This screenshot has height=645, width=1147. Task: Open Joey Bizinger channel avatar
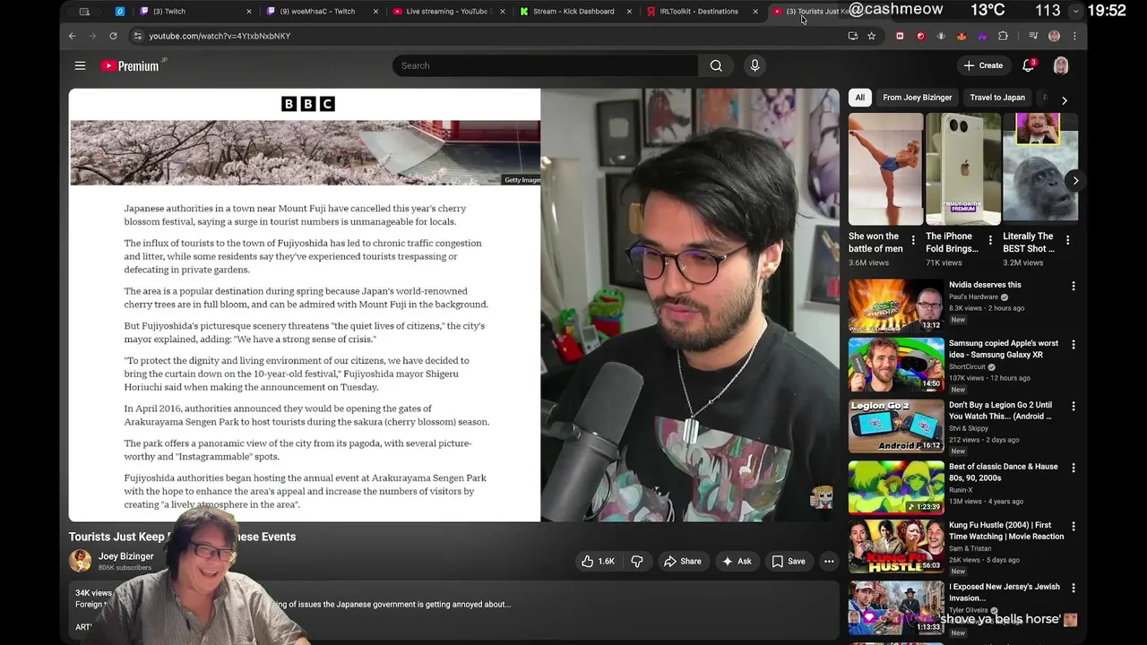(x=81, y=561)
